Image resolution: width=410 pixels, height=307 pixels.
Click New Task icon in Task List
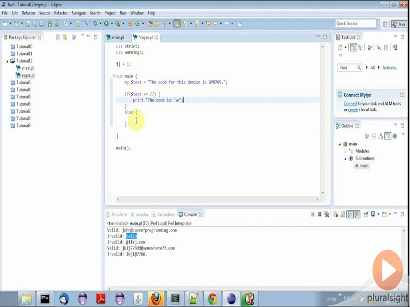click(x=340, y=48)
